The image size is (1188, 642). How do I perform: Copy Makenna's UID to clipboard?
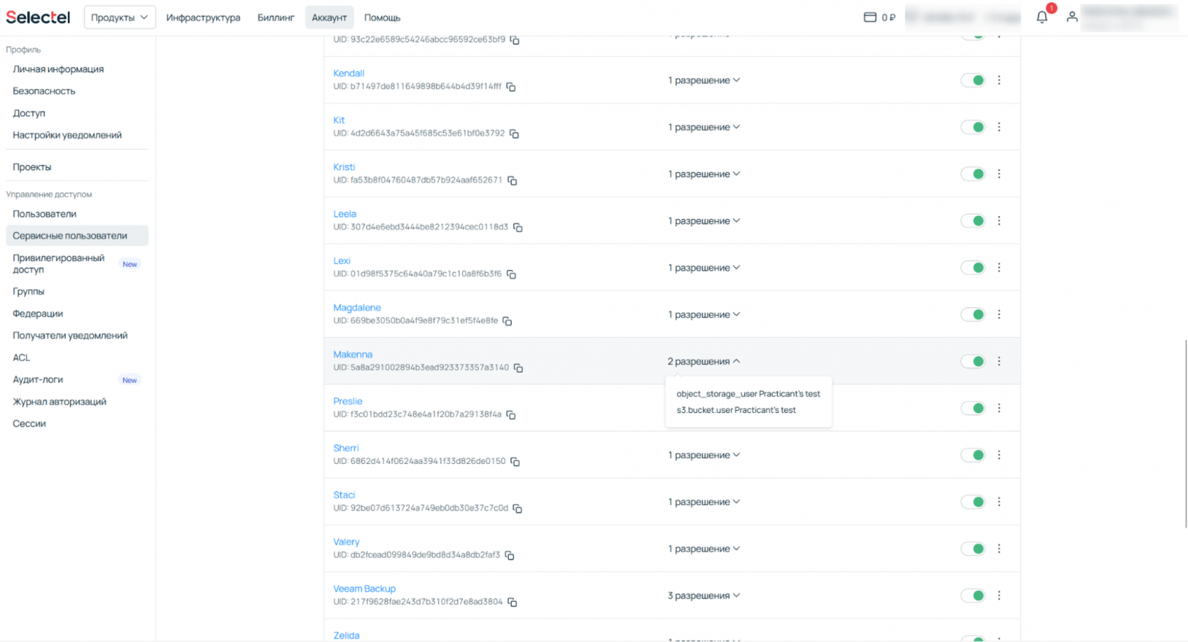pos(519,368)
